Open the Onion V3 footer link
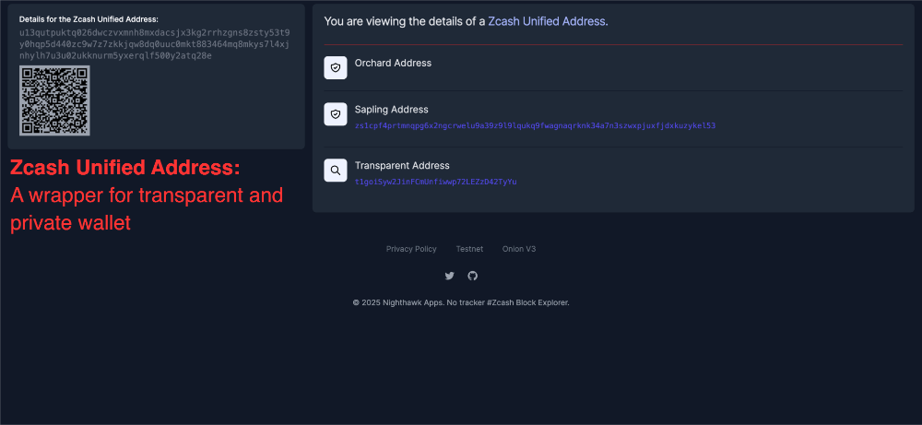The height and width of the screenshot is (425, 922). [x=519, y=249]
